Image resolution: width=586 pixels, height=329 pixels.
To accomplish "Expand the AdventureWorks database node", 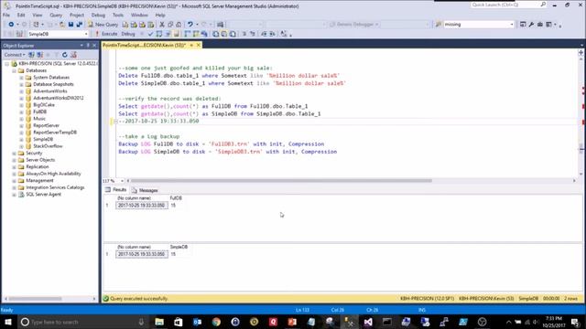I will (21, 91).
